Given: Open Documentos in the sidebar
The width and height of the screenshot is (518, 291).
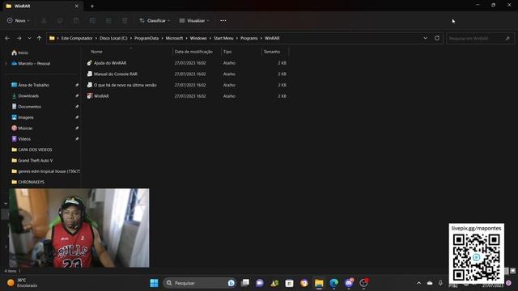Looking at the screenshot, I should click(x=29, y=107).
